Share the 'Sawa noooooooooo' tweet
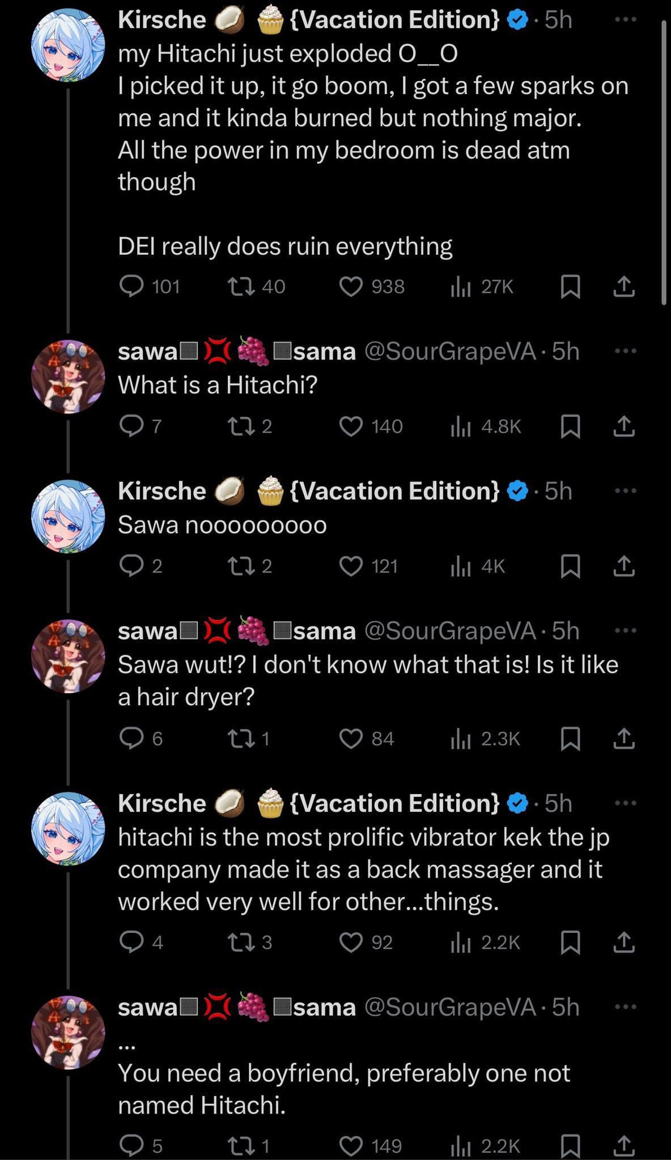671x1160 pixels. coord(623,566)
